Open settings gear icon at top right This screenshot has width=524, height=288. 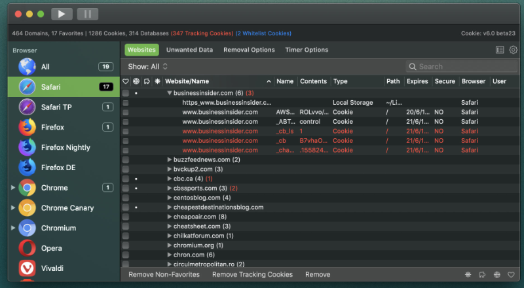[513, 50]
